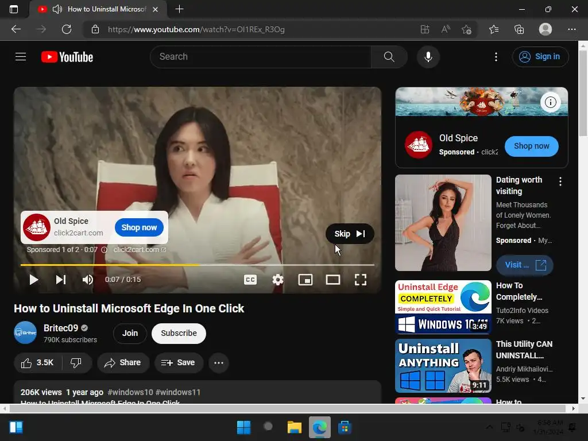Open video player settings gear
This screenshot has width=588, height=441.
click(278, 280)
